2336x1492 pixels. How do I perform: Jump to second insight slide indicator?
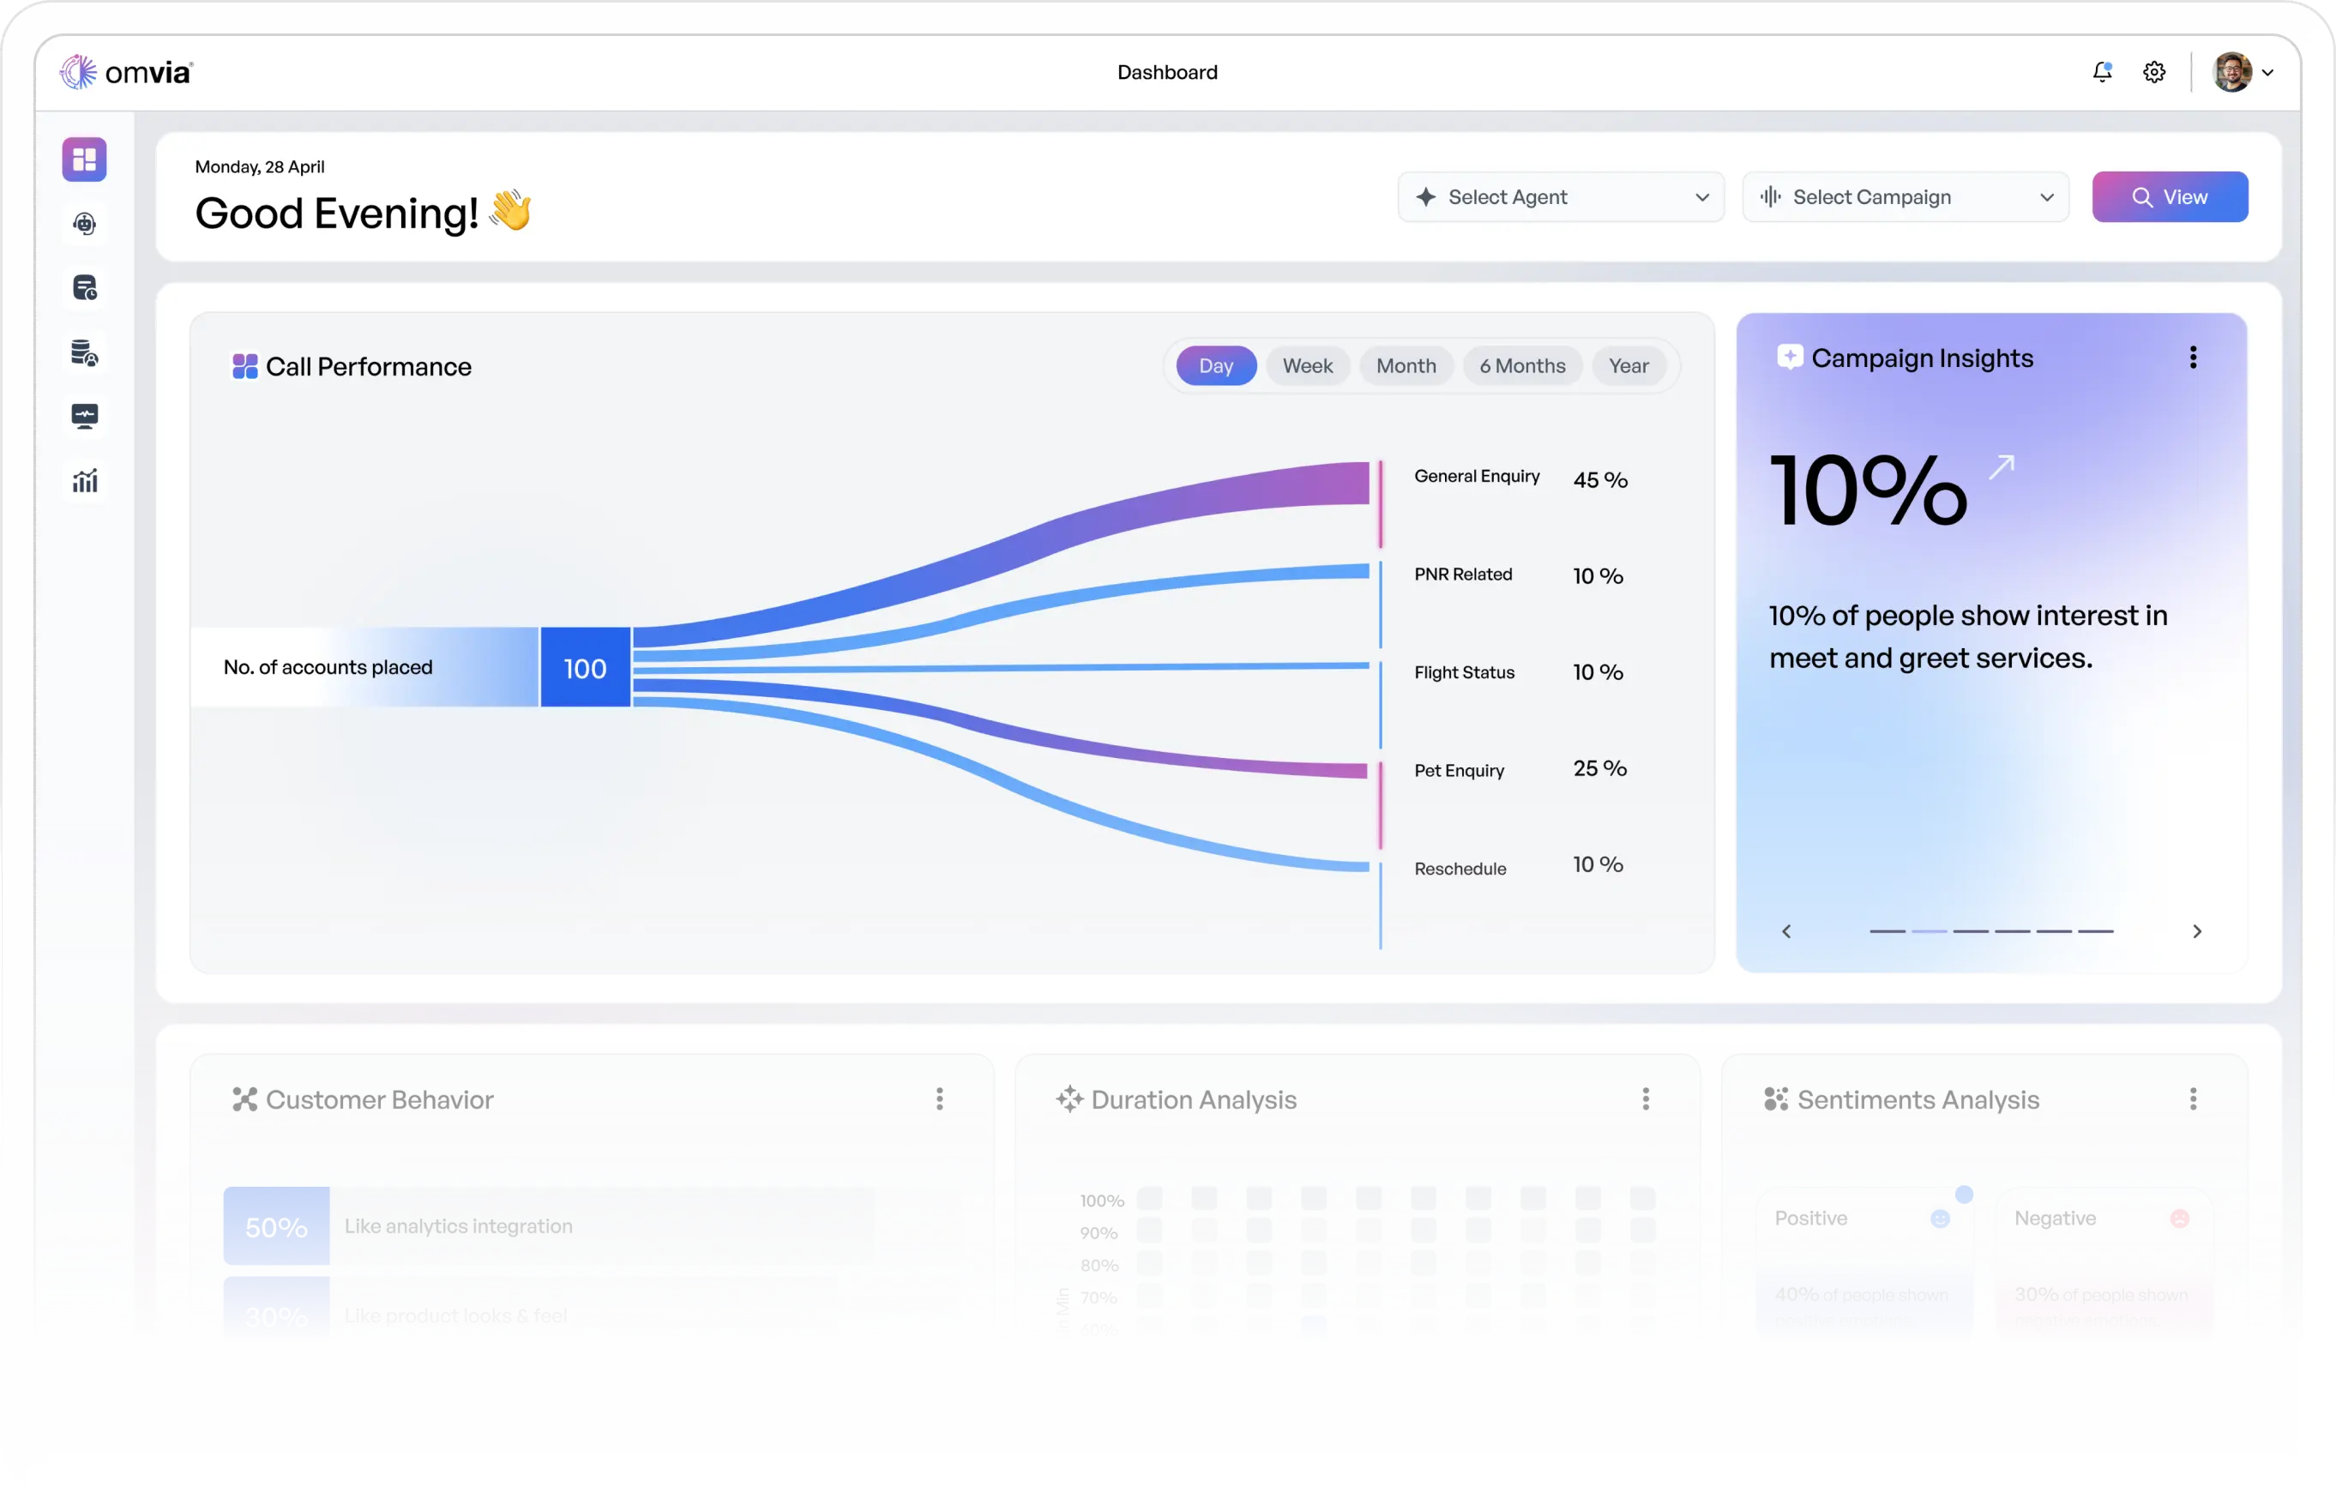point(1929,931)
